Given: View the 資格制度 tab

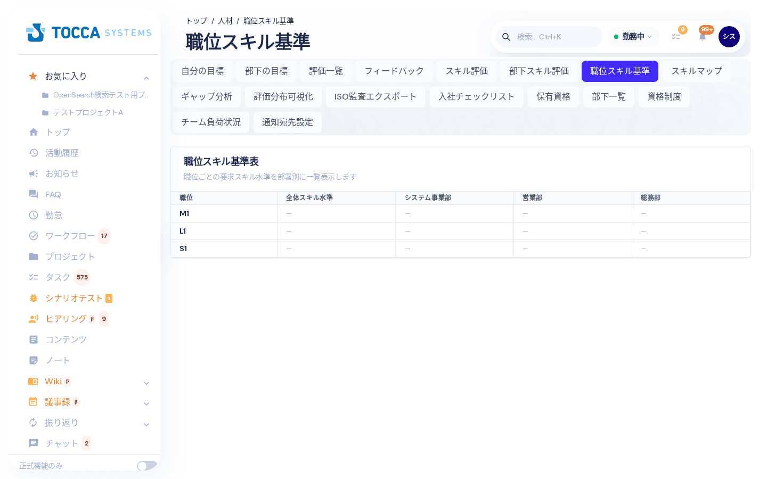Looking at the screenshot, I should pyautogui.click(x=664, y=97).
